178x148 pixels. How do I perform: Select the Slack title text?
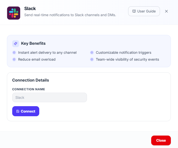[30, 9]
